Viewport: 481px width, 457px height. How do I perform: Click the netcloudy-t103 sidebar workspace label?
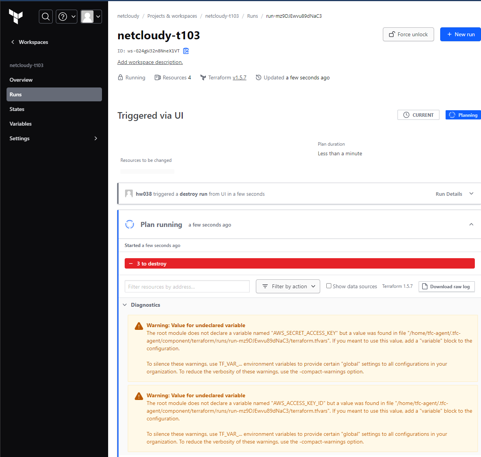pyautogui.click(x=27, y=65)
